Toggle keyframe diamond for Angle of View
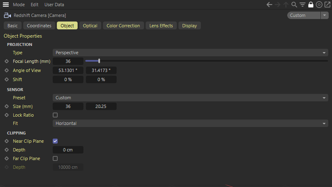 (x=7, y=70)
